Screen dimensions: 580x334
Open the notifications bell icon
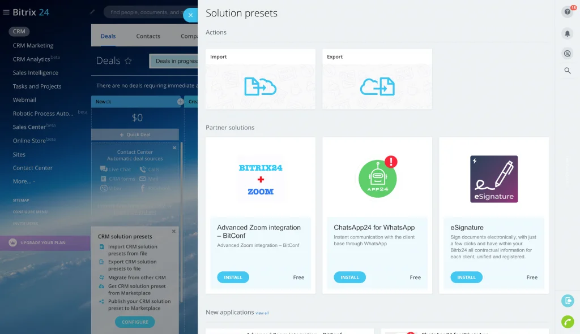pos(567,33)
